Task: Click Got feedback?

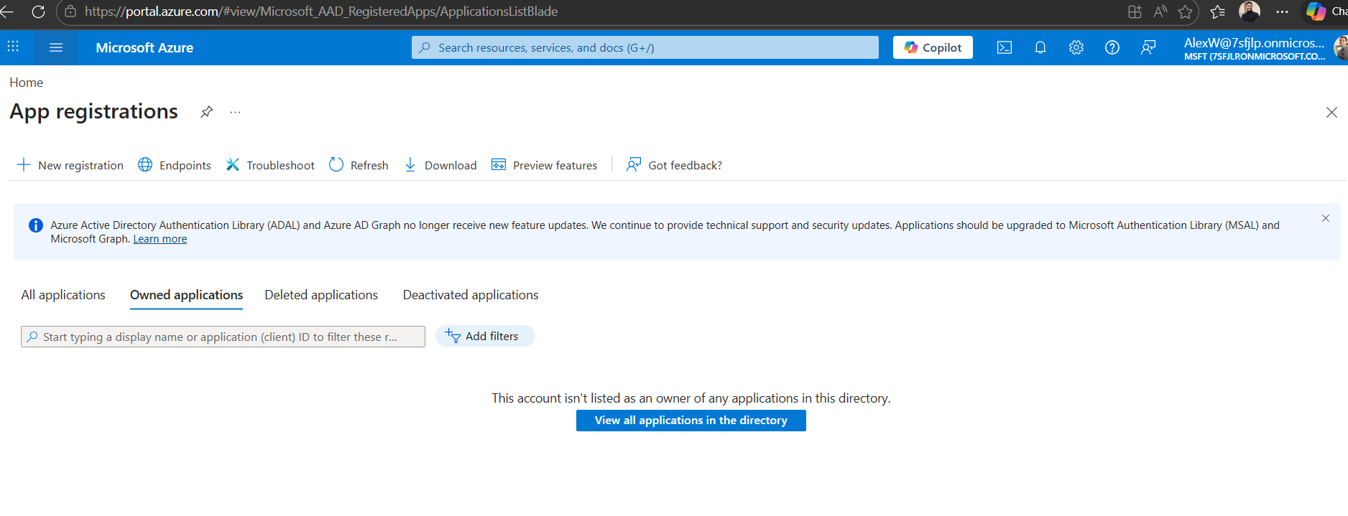Action: pyautogui.click(x=674, y=165)
